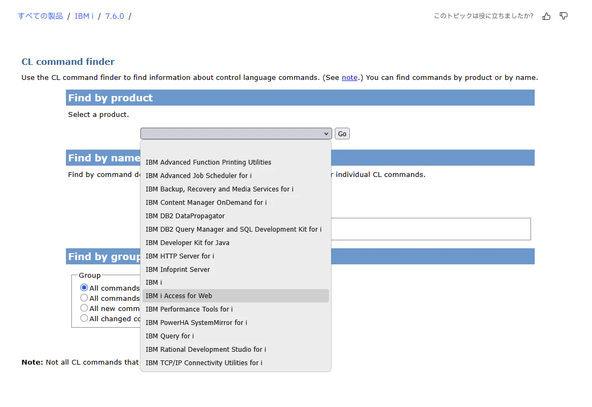
Task: Choose IBM Rational Development Studio for i
Action: click(x=236, y=349)
